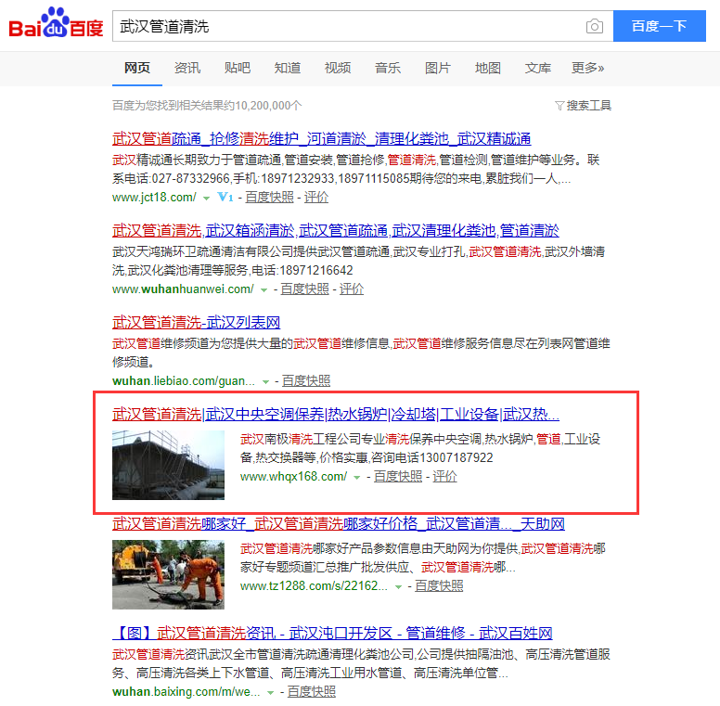Image resolution: width=720 pixels, height=706 pixels.
Task: Open the 更多» menu
Action: coord(587,68)
